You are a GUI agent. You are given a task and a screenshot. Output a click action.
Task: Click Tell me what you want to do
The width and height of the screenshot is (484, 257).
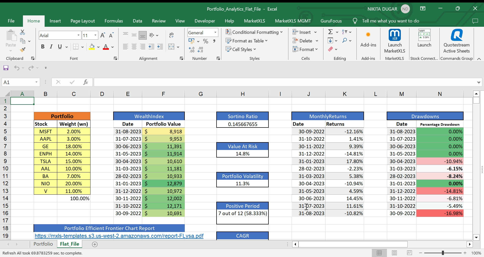tap(390, 21)
